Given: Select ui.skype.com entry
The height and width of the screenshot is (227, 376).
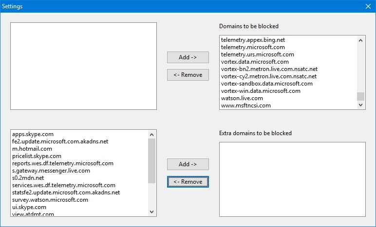Looking at the screenshot, I should click(29, 207).
